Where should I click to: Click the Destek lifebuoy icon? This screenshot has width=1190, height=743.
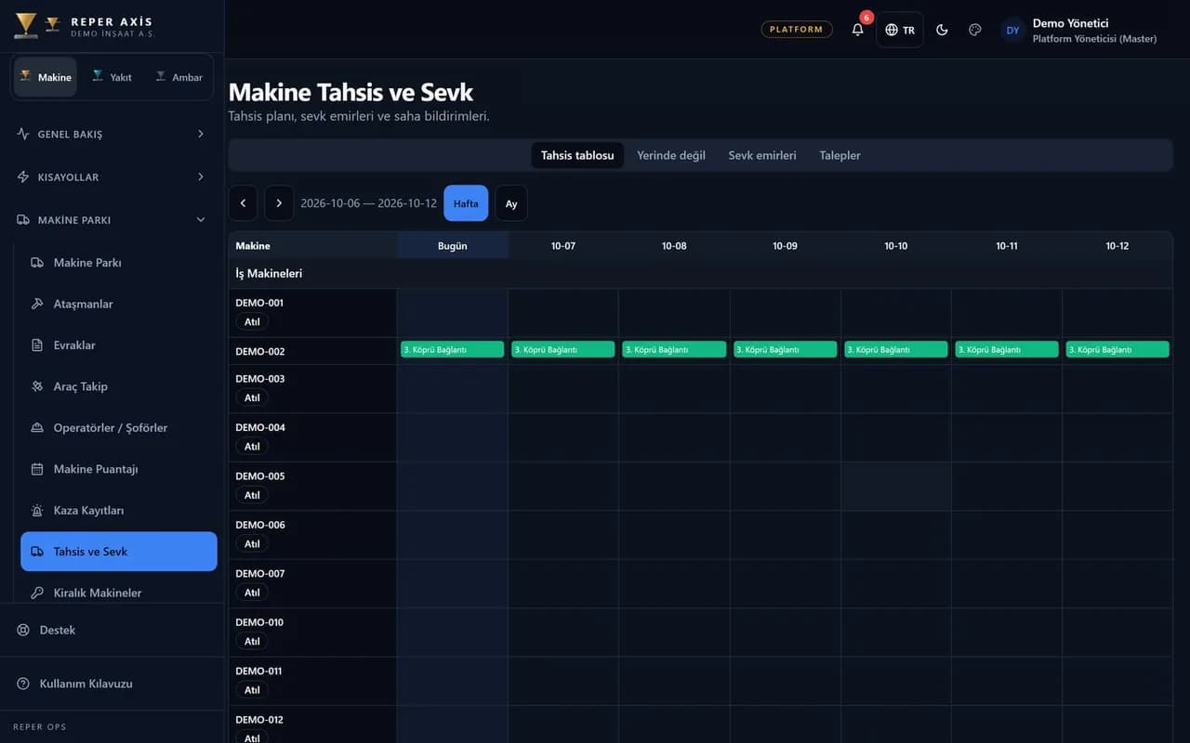pos(23,630)
